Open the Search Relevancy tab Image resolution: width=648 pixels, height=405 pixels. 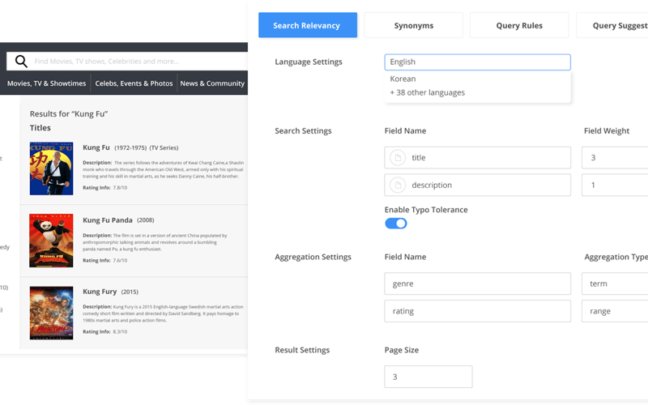coord(308,25)
